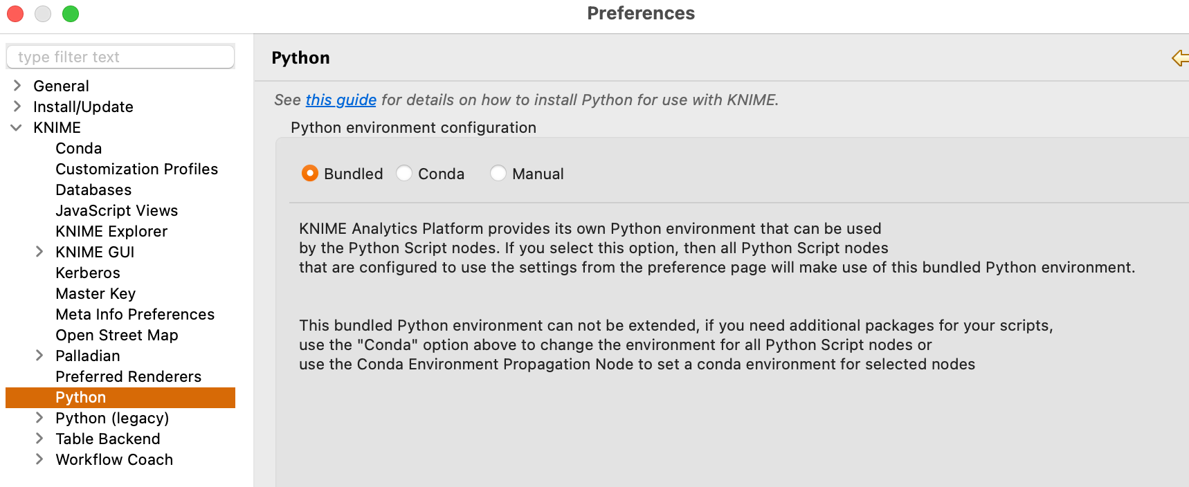Click the back navigation arrow icon
Image resolution: width=1189 pixels, height=487 pixels.
point(1180,58)
